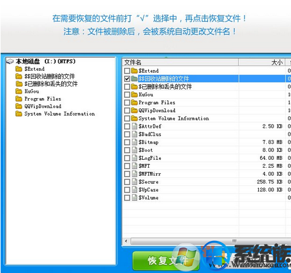Uncheck the $$回收站删除的文件 checkbox
Screen dimensions: 291x273
click(x=127, y=79)
